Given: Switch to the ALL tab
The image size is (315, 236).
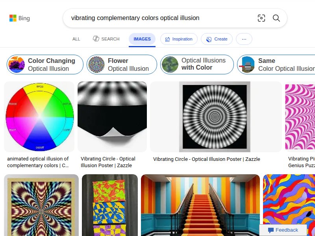Looking at the screenshot, I should click(76, 39).
